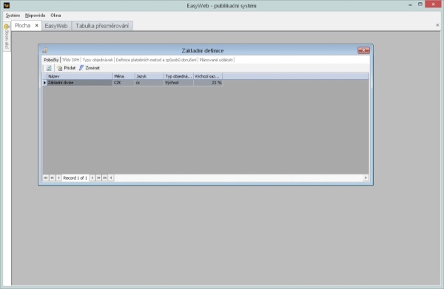Jump to the last record in navigator

tap(105, 177)
